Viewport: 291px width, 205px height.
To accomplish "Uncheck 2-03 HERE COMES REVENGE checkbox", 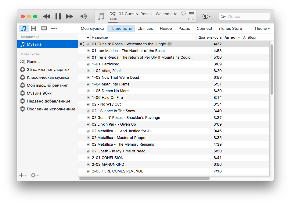I will pos(88,171).
